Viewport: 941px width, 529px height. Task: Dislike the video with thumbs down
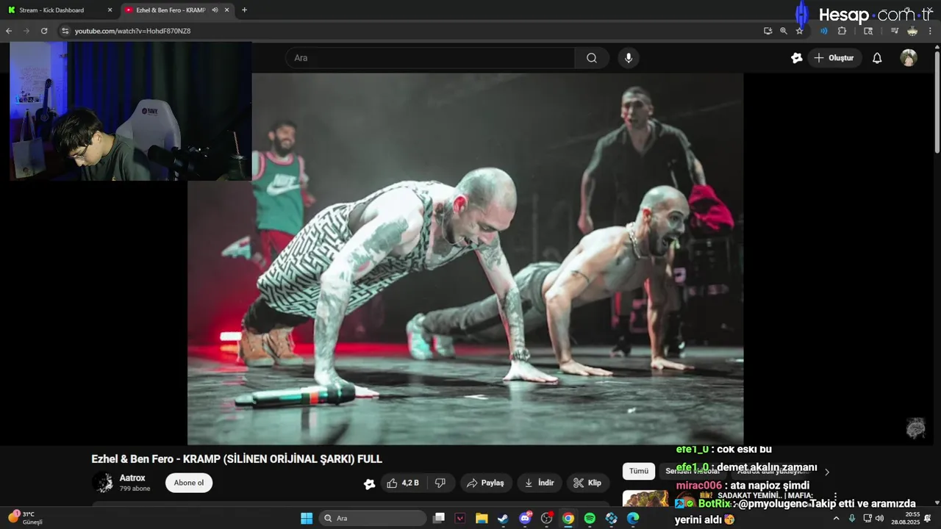pos(440,483)
